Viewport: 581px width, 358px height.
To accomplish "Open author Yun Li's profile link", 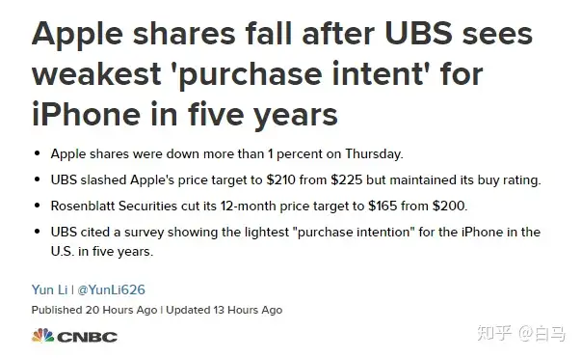I will [50, 289].
